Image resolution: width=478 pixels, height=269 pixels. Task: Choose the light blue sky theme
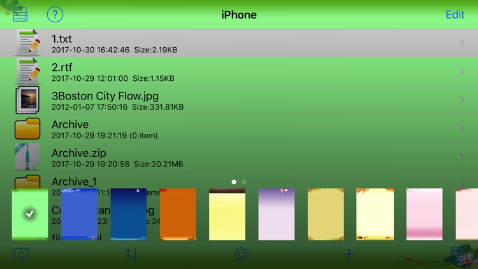(x=79, y=214)
